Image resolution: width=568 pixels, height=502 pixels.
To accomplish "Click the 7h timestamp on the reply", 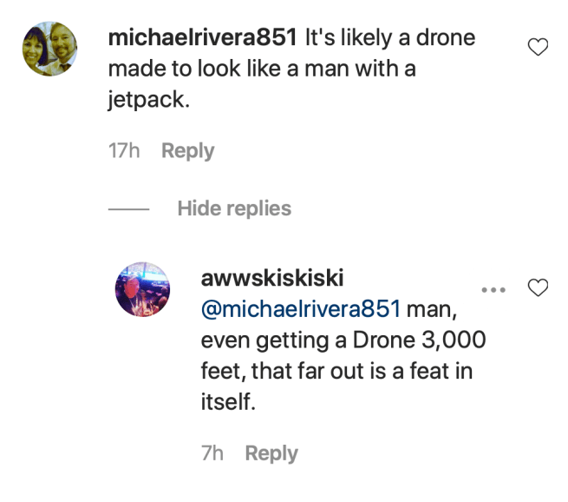I will tap(212, 453).
